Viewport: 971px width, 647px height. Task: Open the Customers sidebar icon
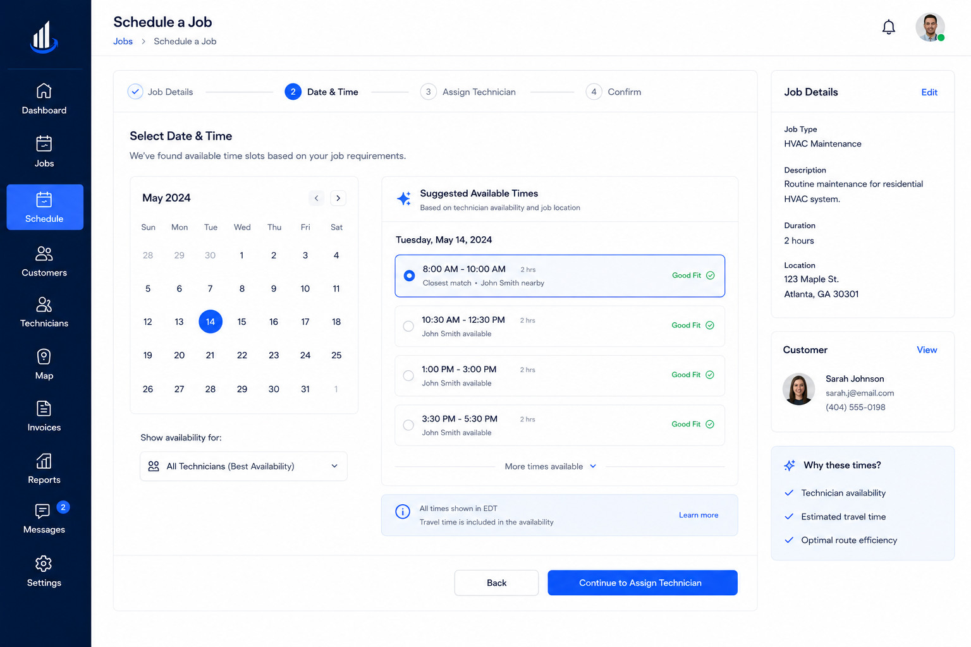click(x=44, y=253)
